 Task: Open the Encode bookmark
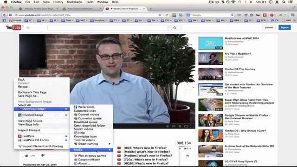point(15,20)
